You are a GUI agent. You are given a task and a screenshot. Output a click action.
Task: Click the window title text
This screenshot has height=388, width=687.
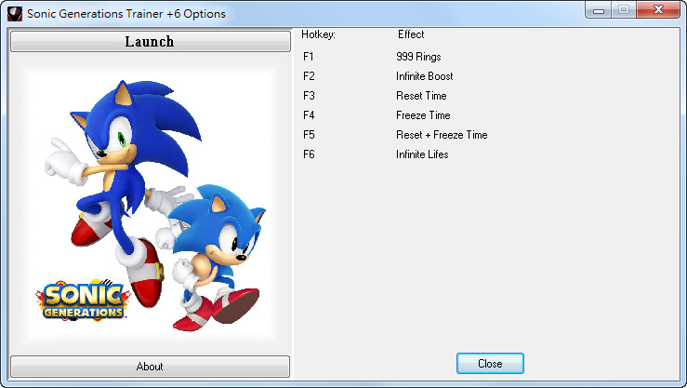pyautogui.click(x=126, y=14)
